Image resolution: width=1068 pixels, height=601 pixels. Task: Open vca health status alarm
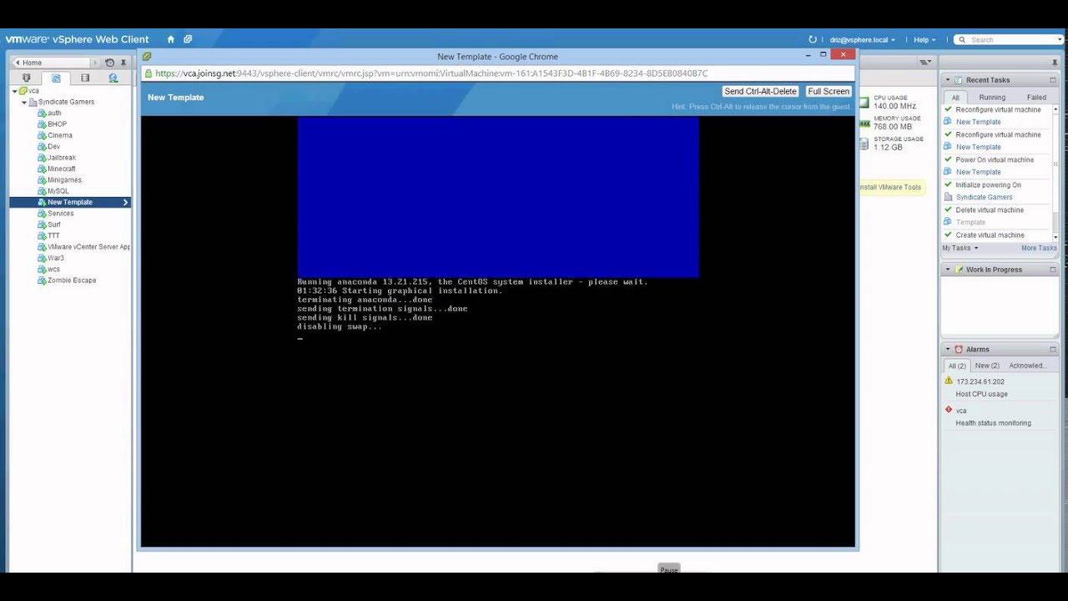click(961, 411)
